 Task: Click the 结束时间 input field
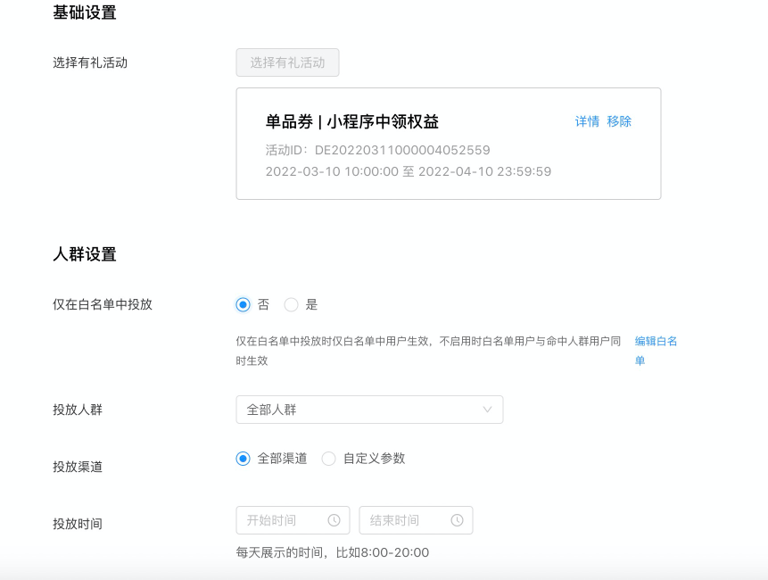[416, 520]
